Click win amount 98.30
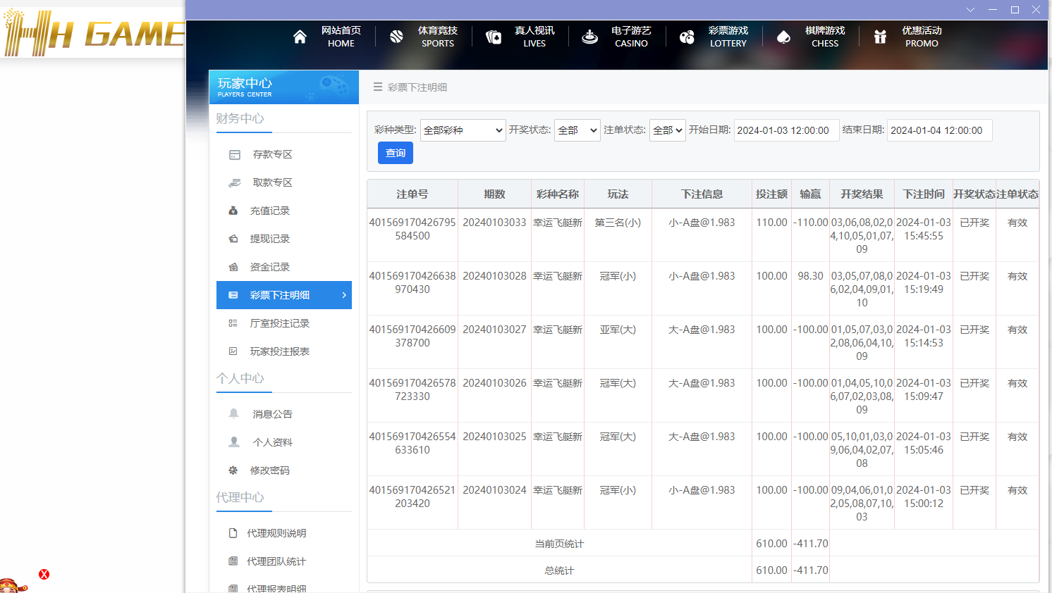1052x593 pixels. (x=810, y=276)
